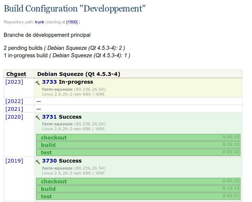
Task: Open changeset [2021] link
Action: tap(14, 109)
